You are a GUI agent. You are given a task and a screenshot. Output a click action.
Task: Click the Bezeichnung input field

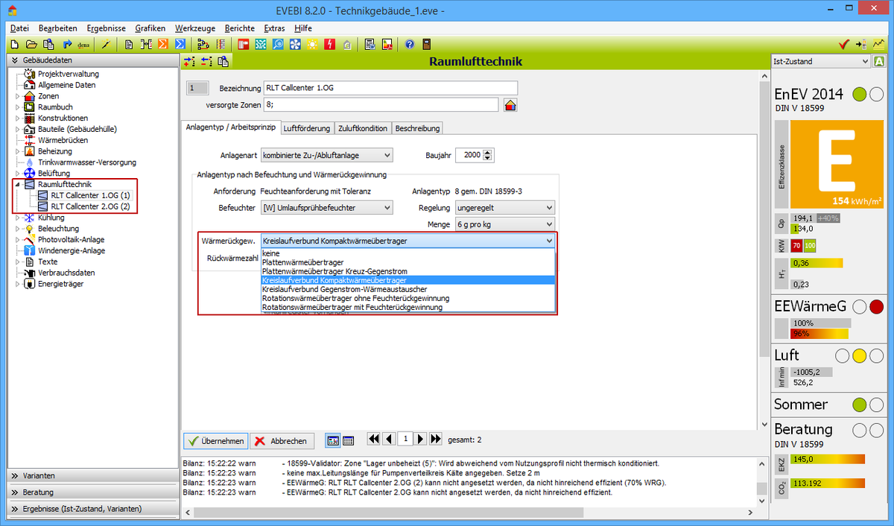390,88
